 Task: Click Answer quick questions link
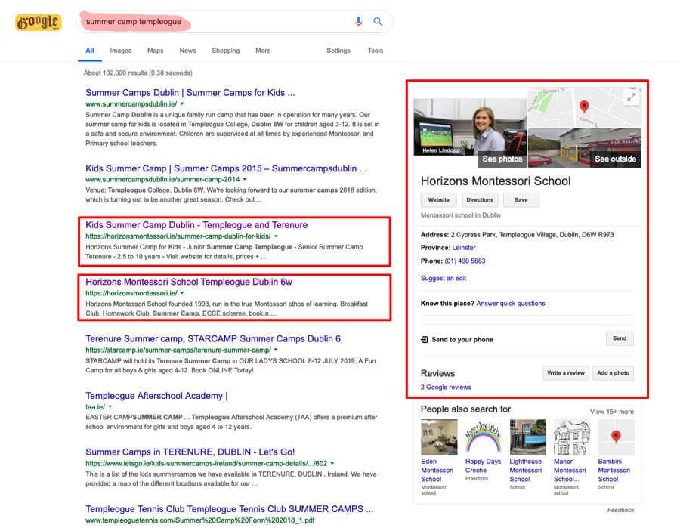pyautogui.click(x=511, y=304)
